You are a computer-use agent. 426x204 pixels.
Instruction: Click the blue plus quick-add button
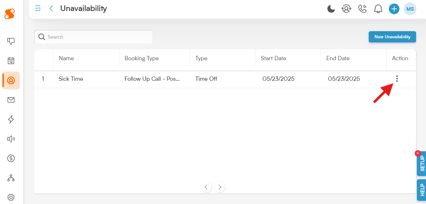394,9
